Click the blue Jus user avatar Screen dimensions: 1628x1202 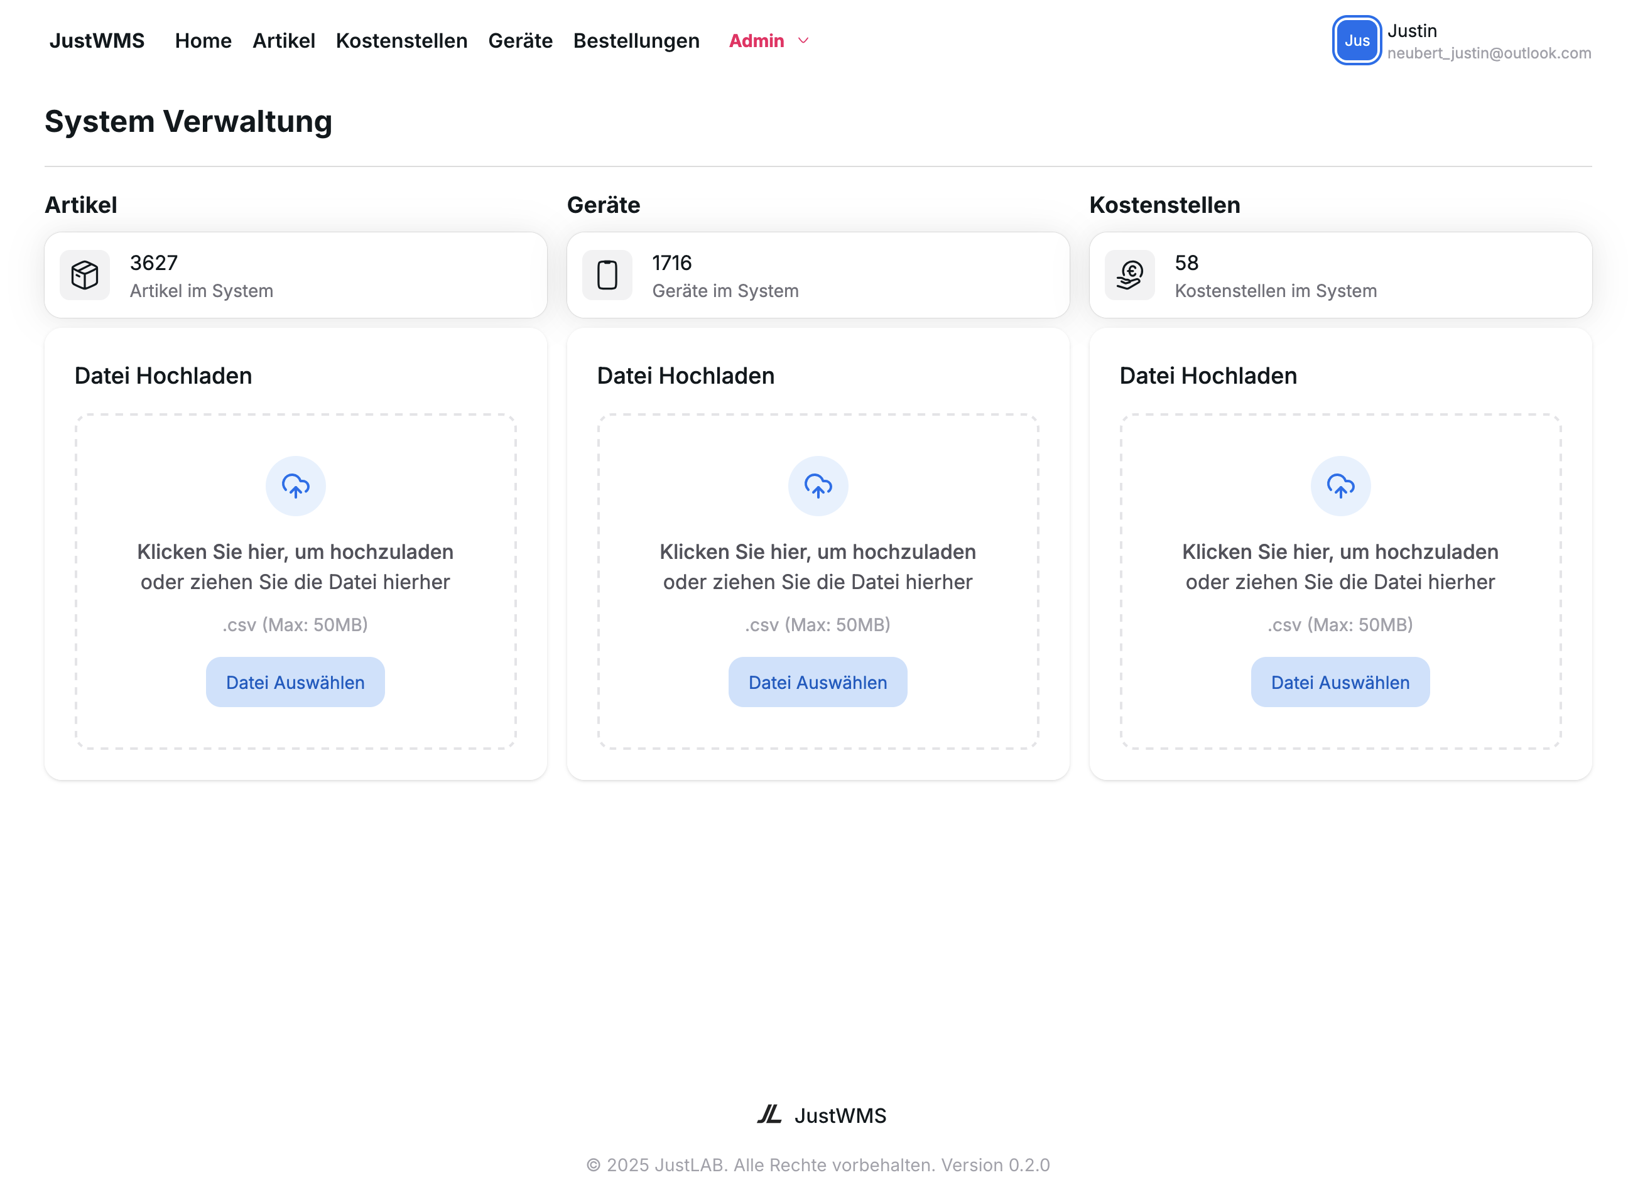pyautogui.click(x=1356, y=41)
